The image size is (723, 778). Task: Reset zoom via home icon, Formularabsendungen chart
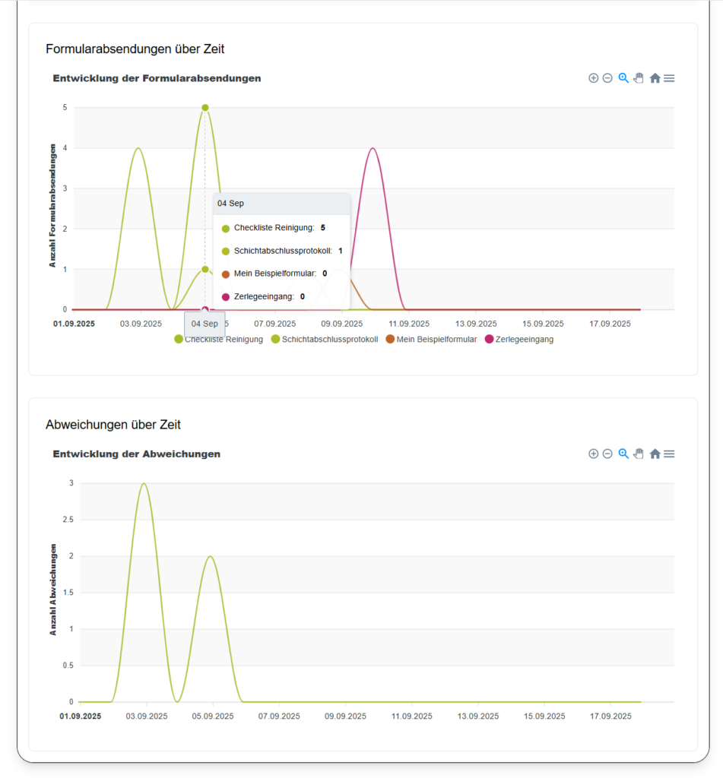click(x=655, y=78)
